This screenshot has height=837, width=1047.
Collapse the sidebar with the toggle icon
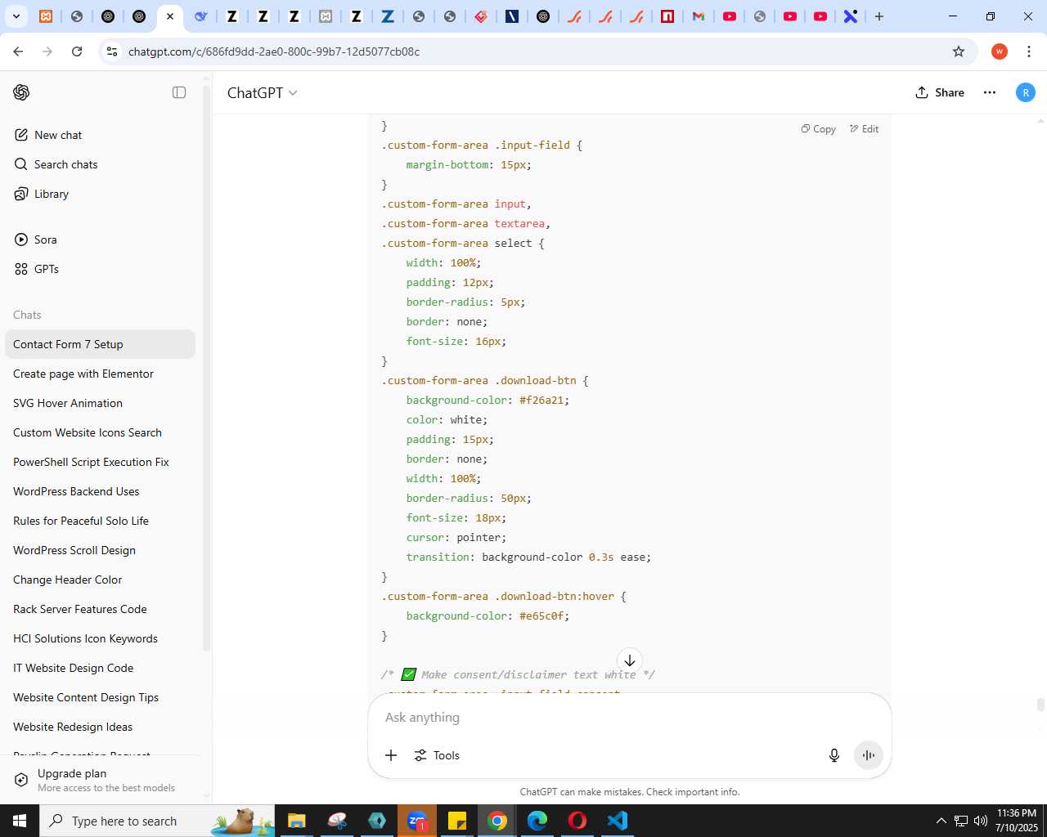(x=179, y=92)
